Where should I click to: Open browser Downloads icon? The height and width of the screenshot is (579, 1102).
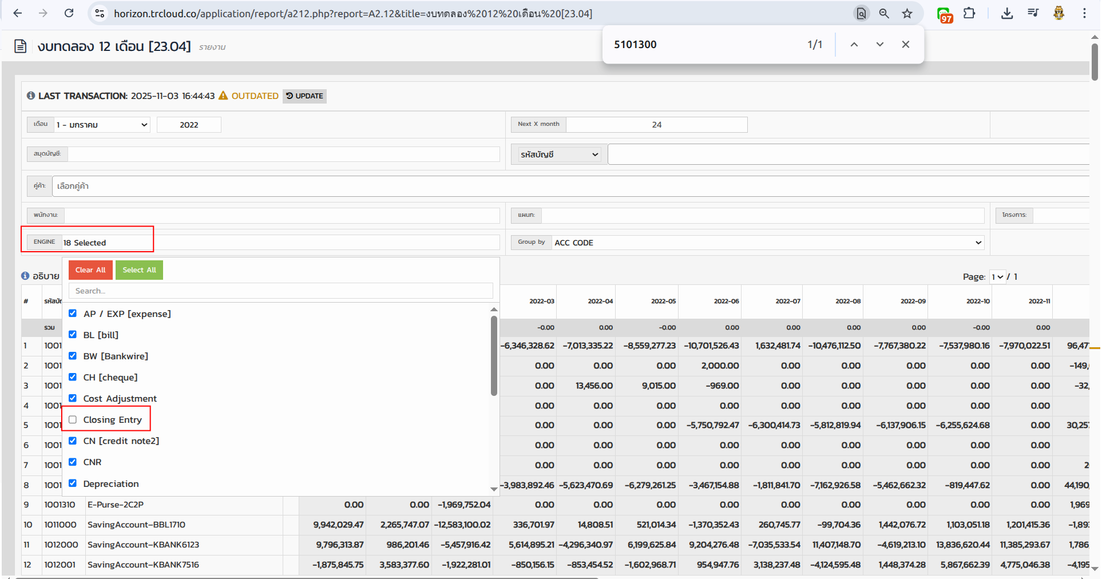(x=1007, y=13)
